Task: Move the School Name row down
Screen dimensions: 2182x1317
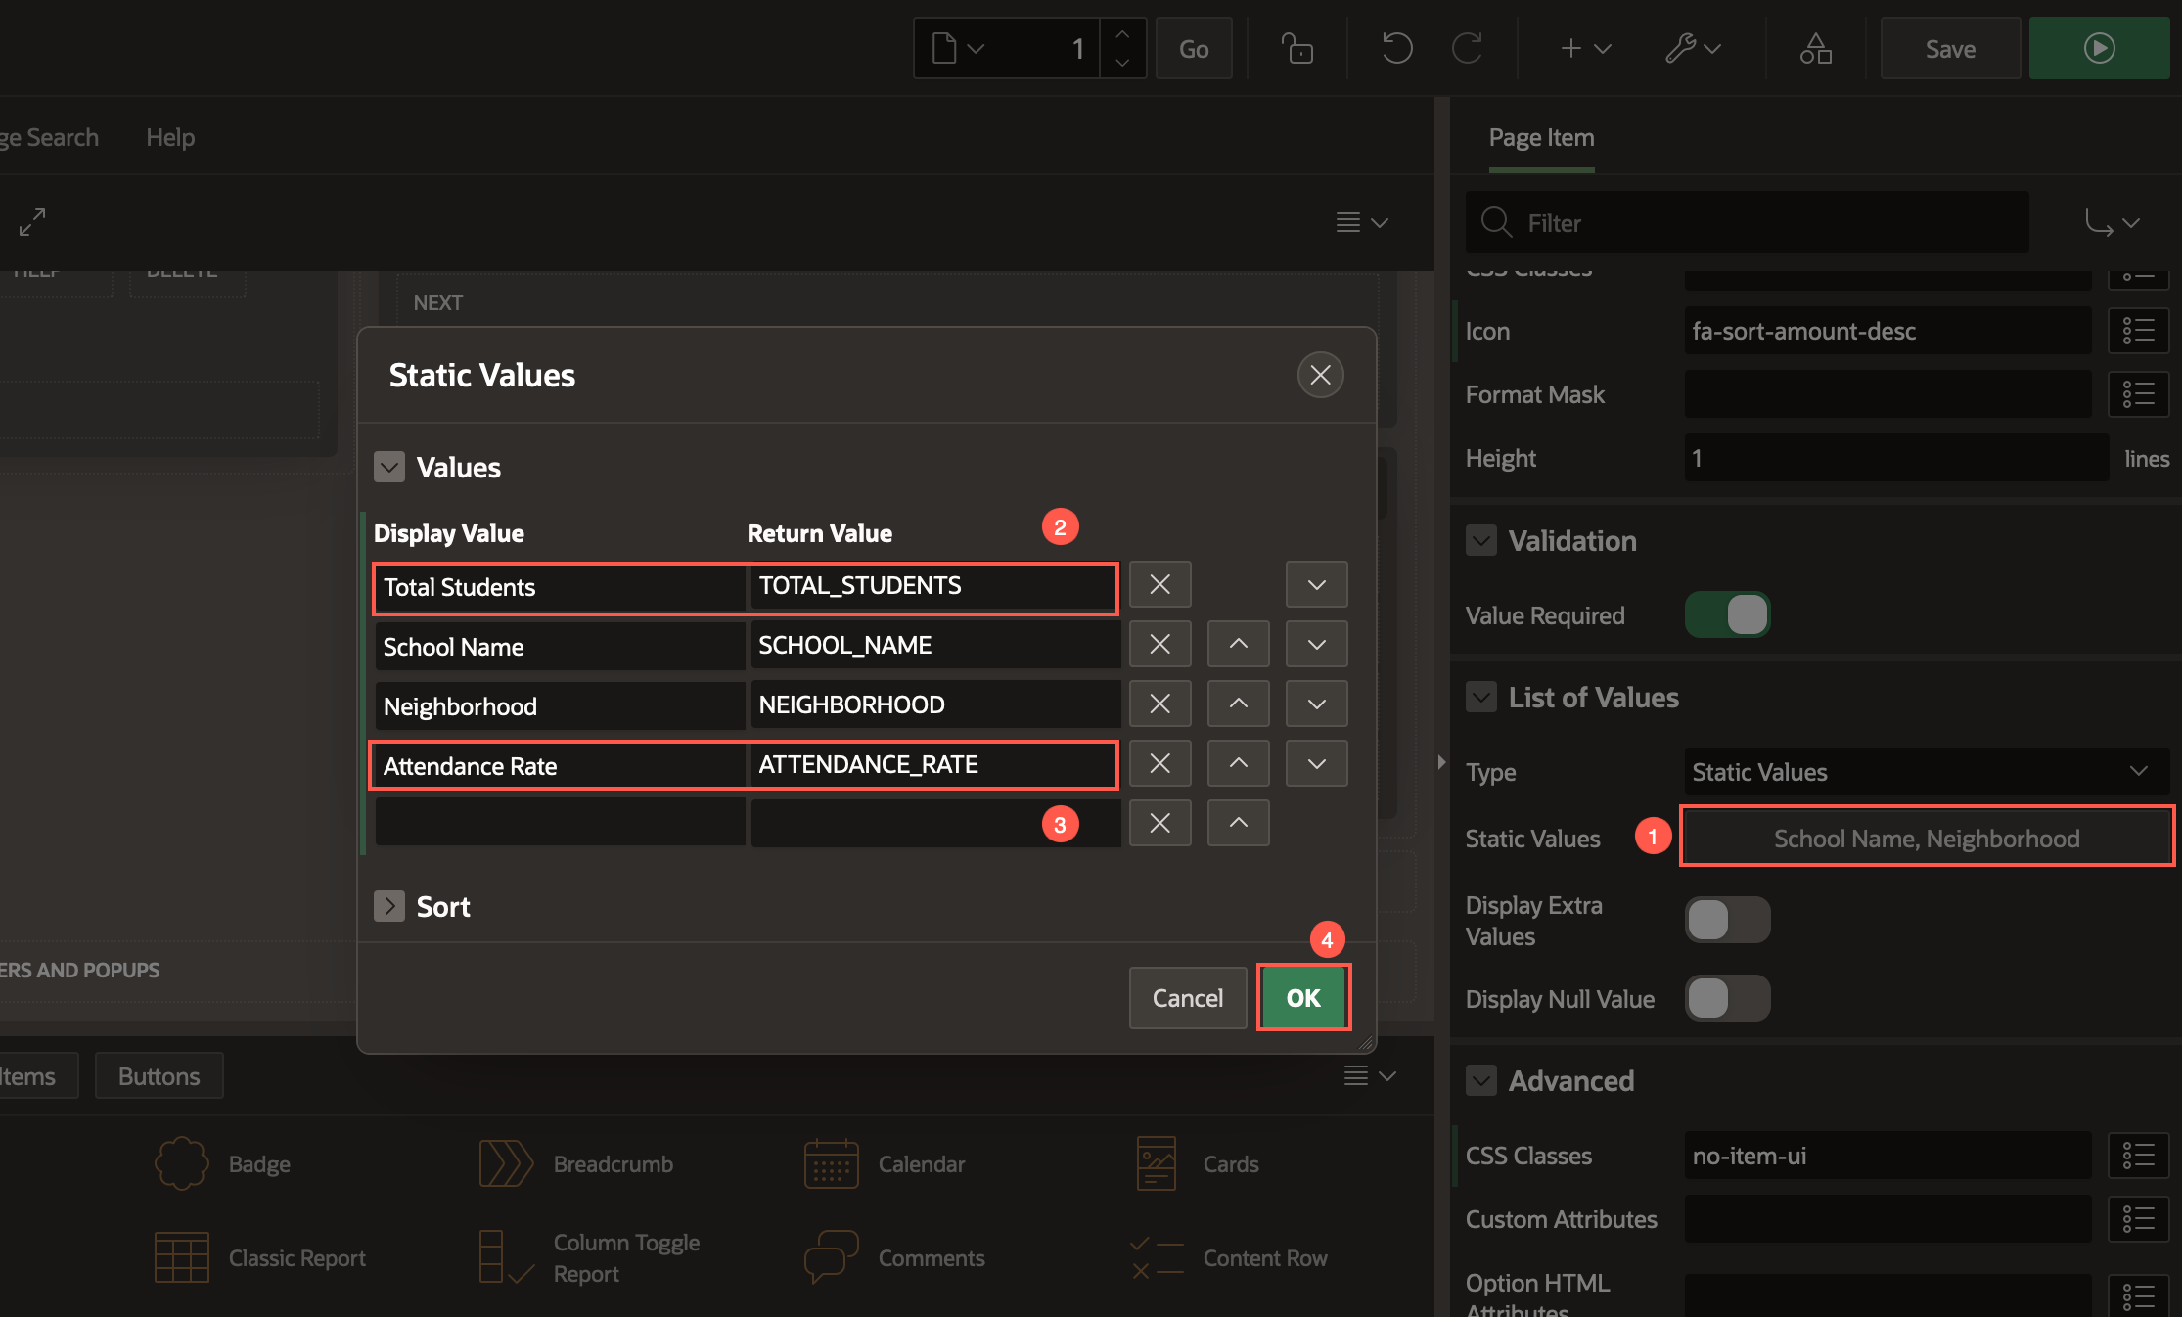Action: pos(1316,644)
